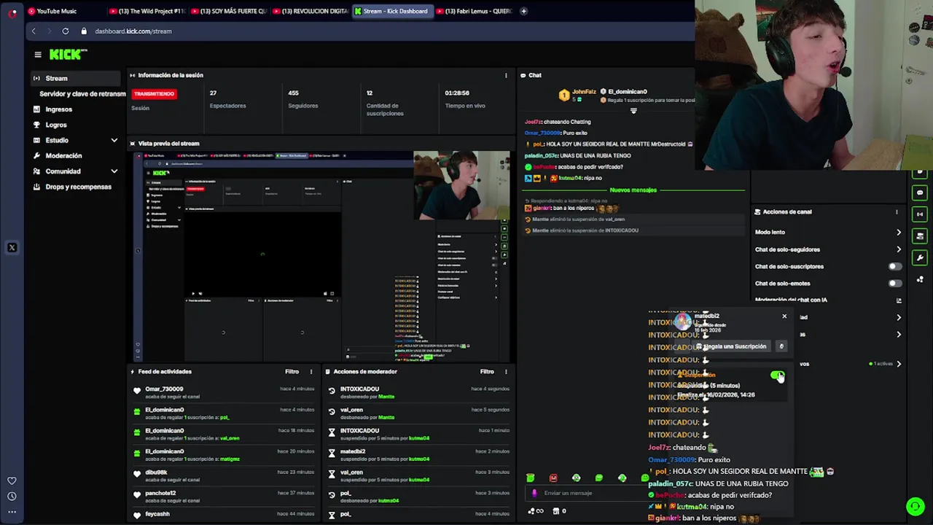Open Chat de solo-seguidores settings arrow

[899, 249]
